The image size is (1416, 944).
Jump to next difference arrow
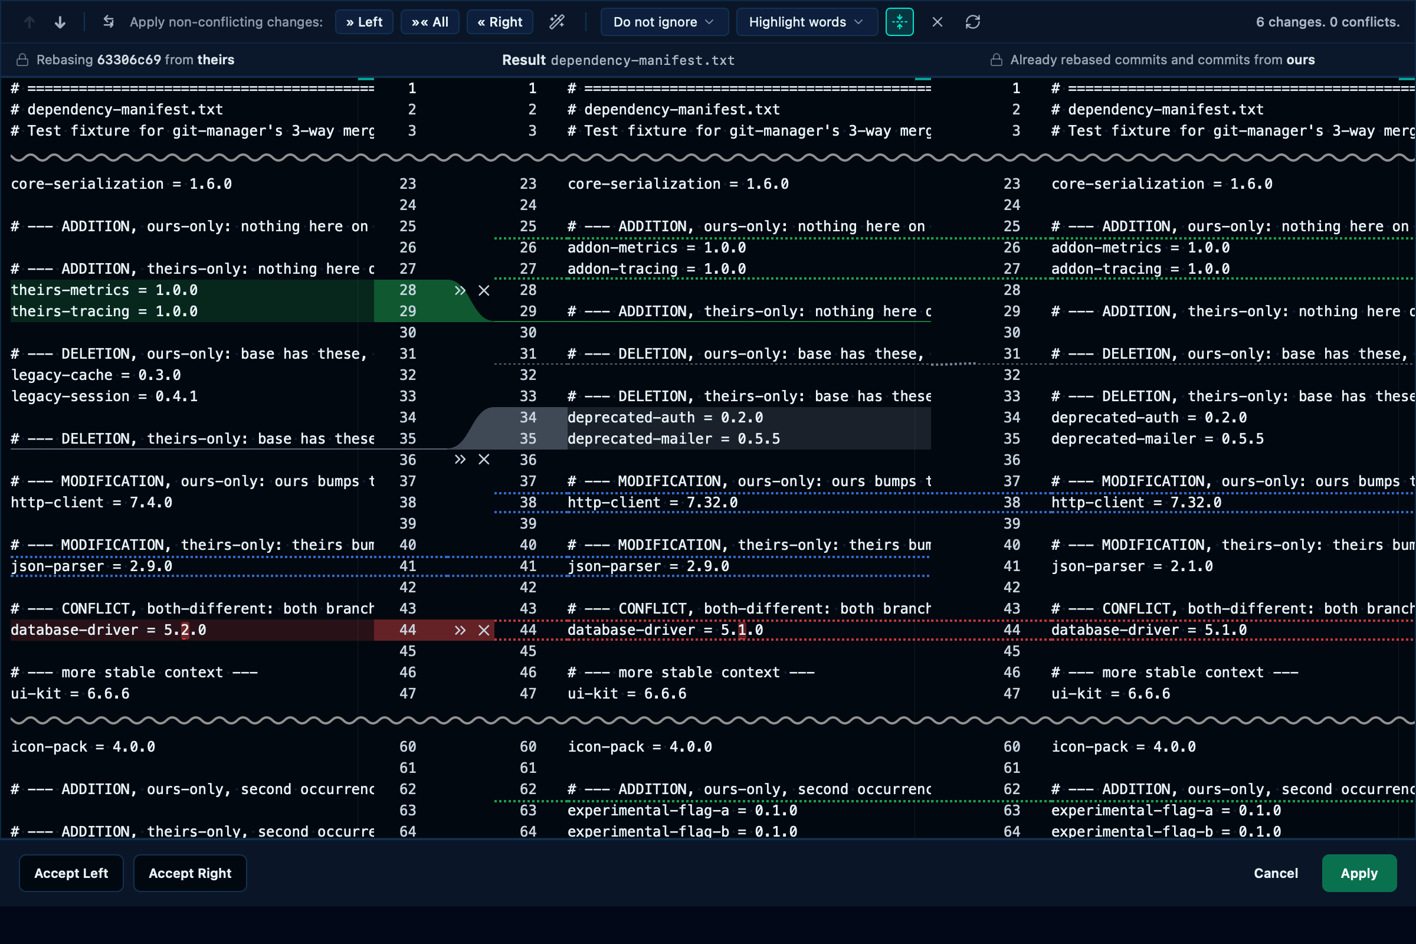[x=60, y=22]
